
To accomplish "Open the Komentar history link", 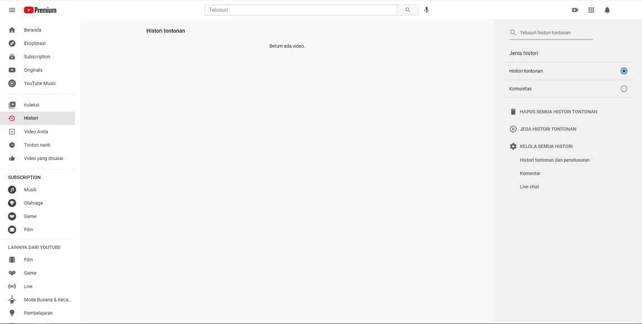I will 530,173.
